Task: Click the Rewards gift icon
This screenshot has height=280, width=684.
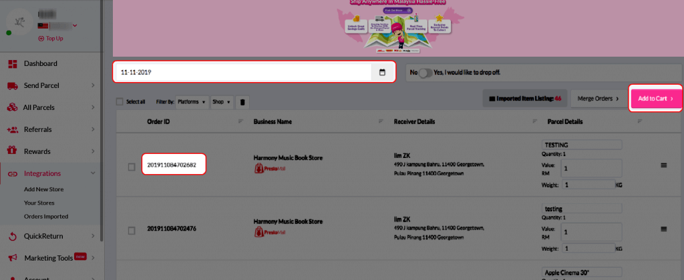Action: click(x=12, y=151)
